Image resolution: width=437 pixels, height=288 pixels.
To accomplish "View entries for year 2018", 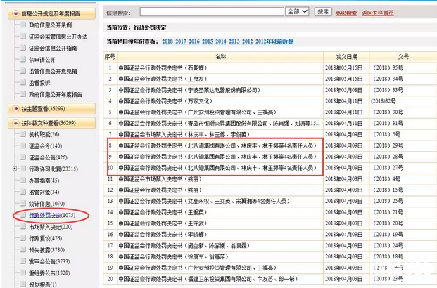I will [167, 41].
